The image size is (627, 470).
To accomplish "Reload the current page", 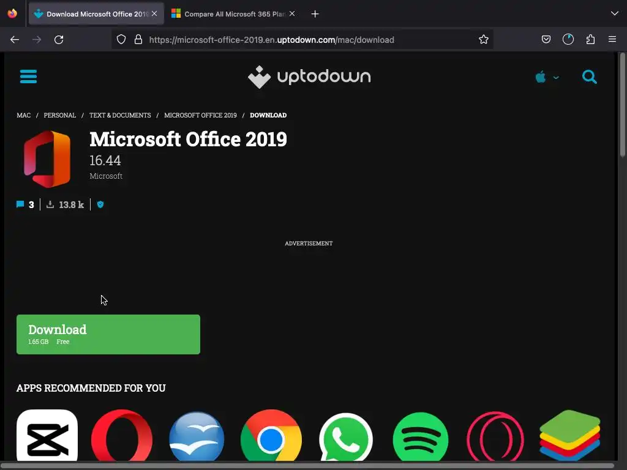I will coord(59,40).
